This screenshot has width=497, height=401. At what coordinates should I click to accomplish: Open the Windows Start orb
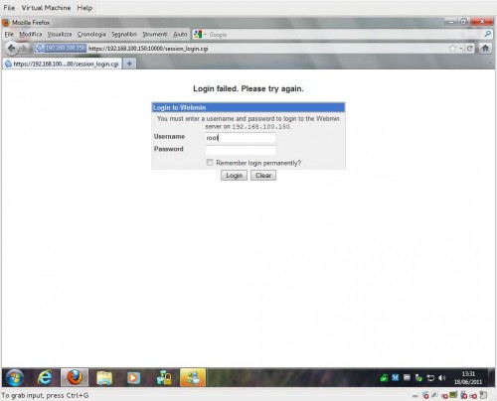point(15,377)
